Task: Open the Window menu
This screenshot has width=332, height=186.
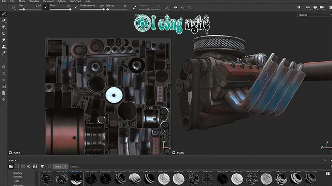Action: click(34, 1)
